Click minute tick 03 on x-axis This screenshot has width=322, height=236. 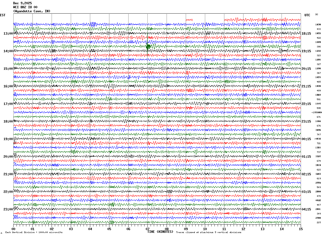(71, 229)
